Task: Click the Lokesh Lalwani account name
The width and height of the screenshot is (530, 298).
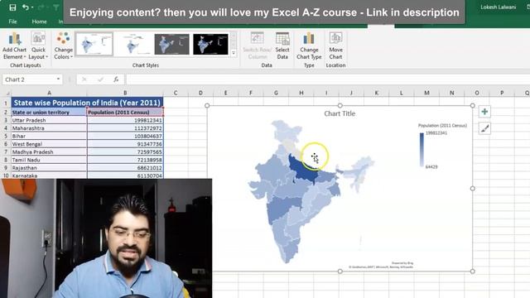Action: point(499,7)
